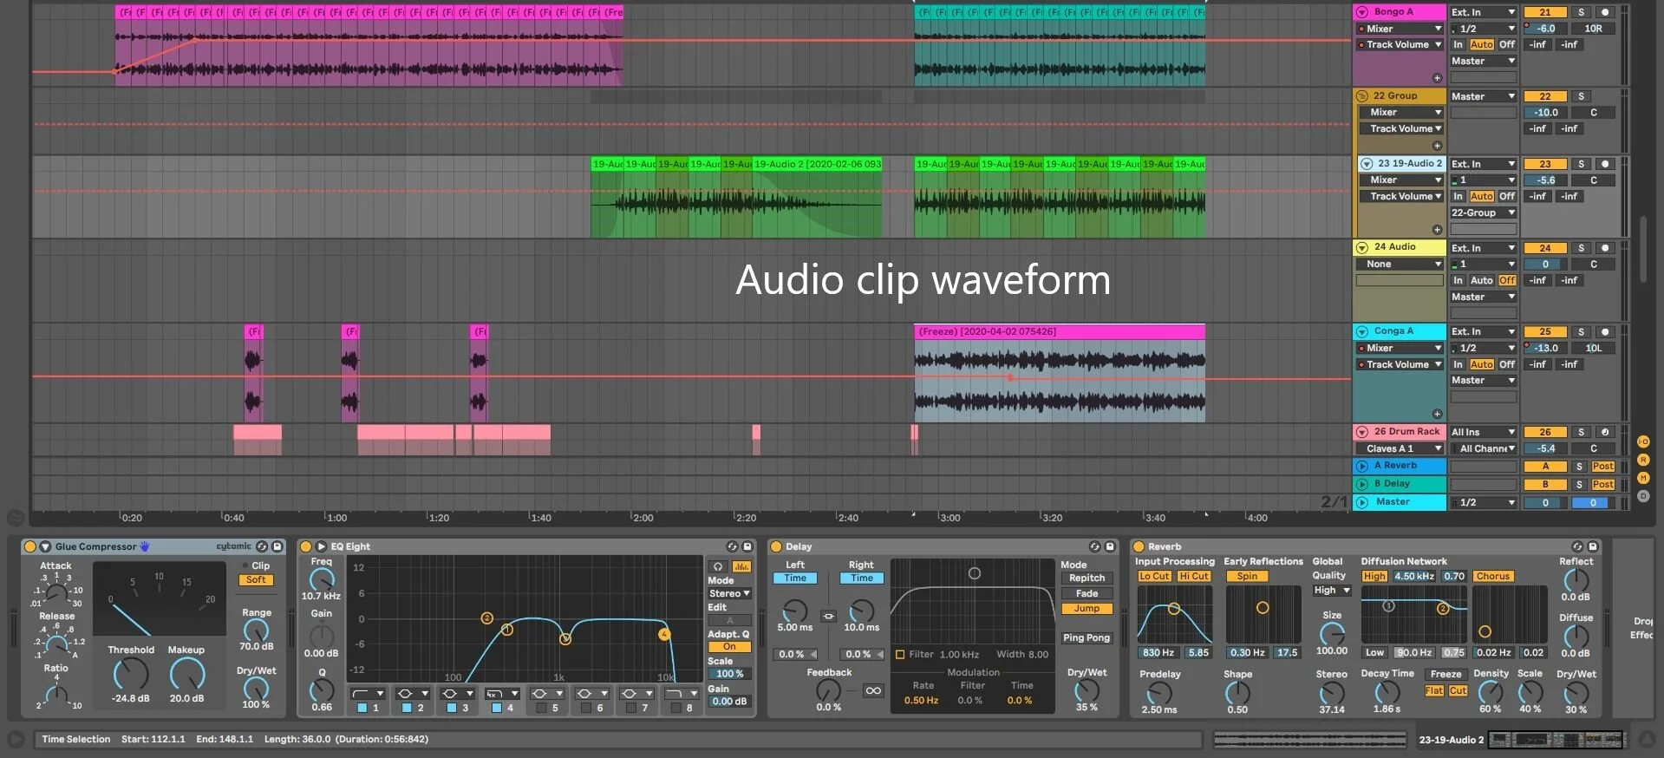The width and height of the screenshot is (1664, 758).
Task: Deactivate the EQ Eight device
Action: click(305, 547)
